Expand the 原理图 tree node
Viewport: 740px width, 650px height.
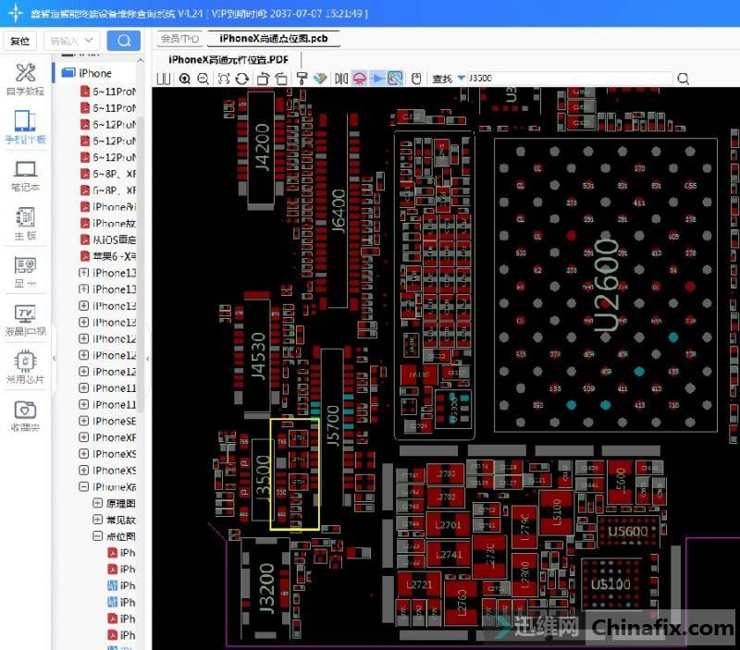98,504
